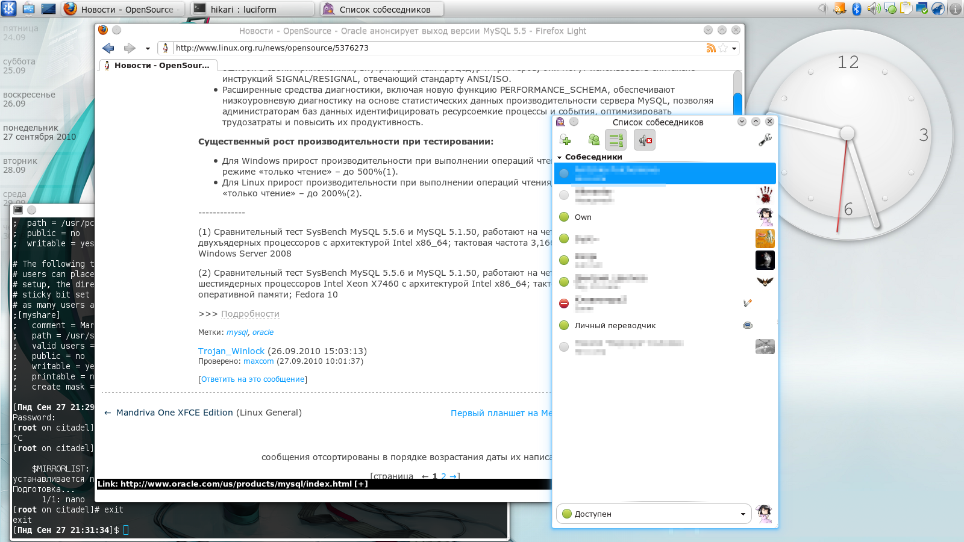Expand hidden system tray icons arrow
This screenshot has height=542, width=964.
822,8
